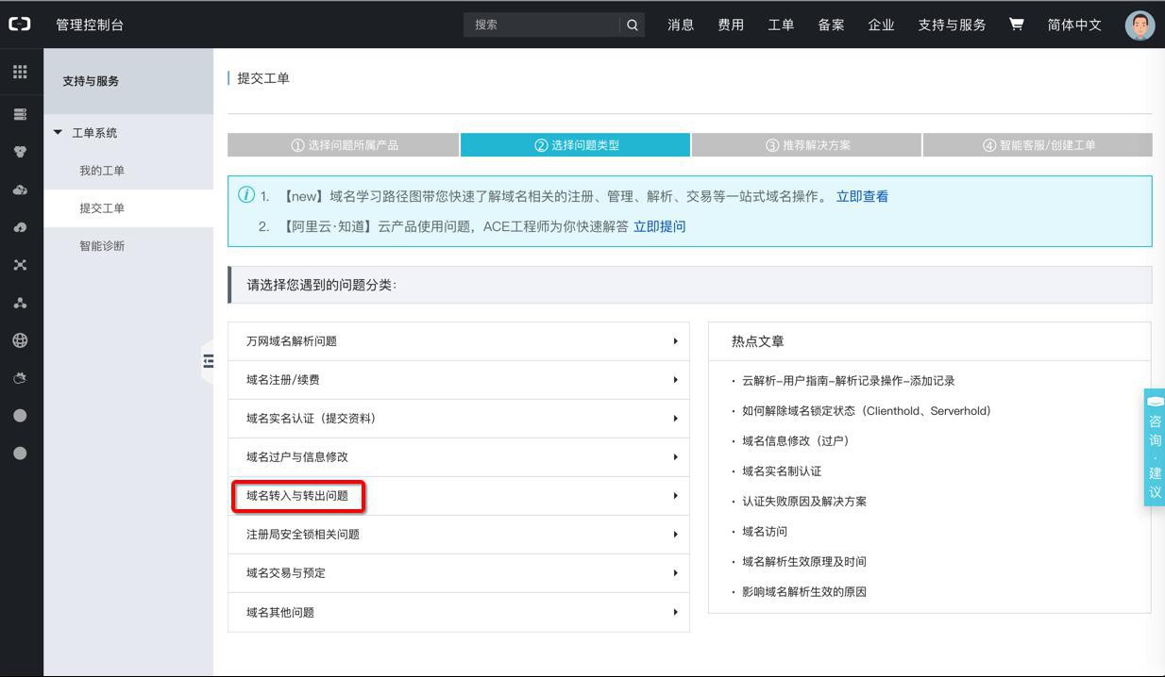Expand 域名其他问题 category
This screenshot has width=1165, height=677.
[459, 613]
